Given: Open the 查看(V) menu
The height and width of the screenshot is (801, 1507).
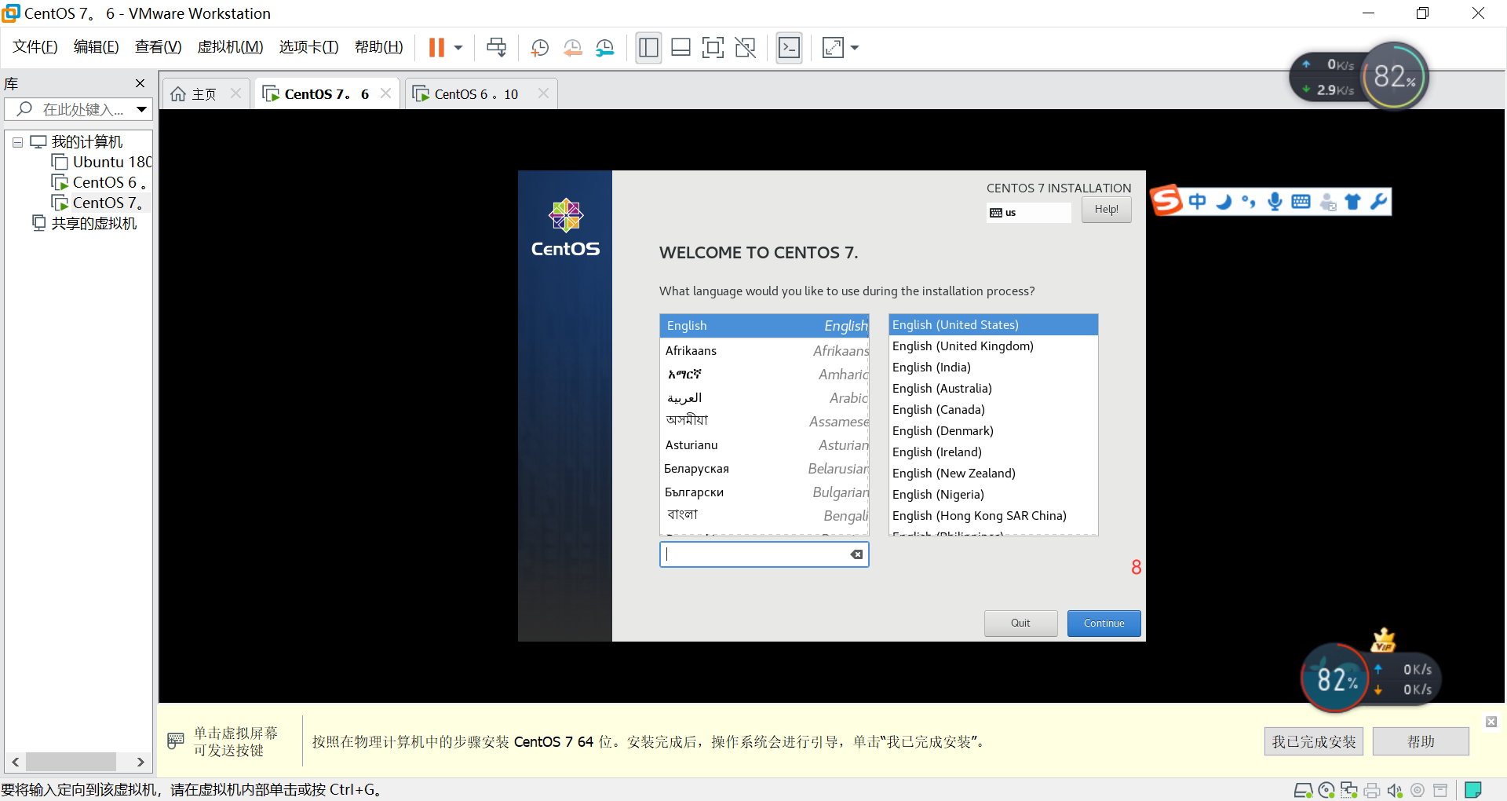Looking at the screenshot, I should pyautogui.click(x=158, y=47).
